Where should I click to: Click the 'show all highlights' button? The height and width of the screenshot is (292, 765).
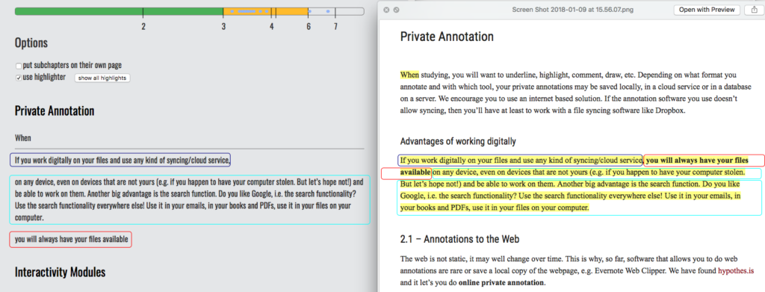(x=102, y=78)
